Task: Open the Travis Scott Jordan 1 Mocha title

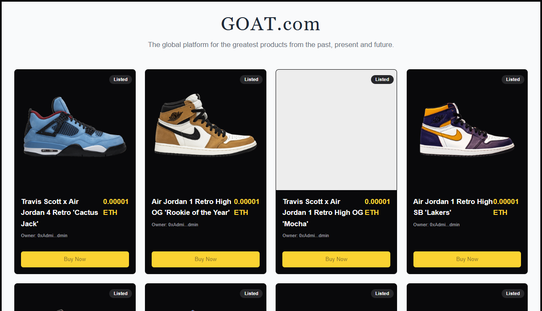Action: (x=323, y=213)
